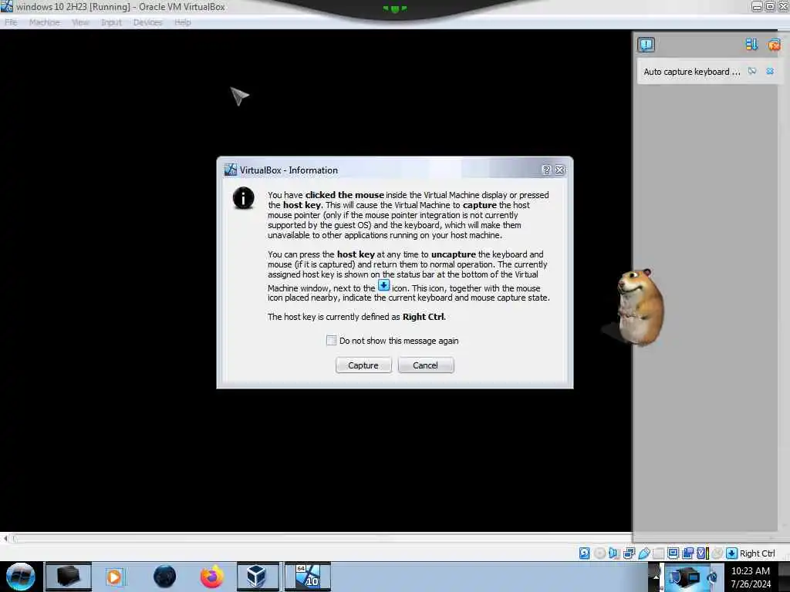
Task: Click the 'Right Ctrl' host key label
Action: pos(758,553)
